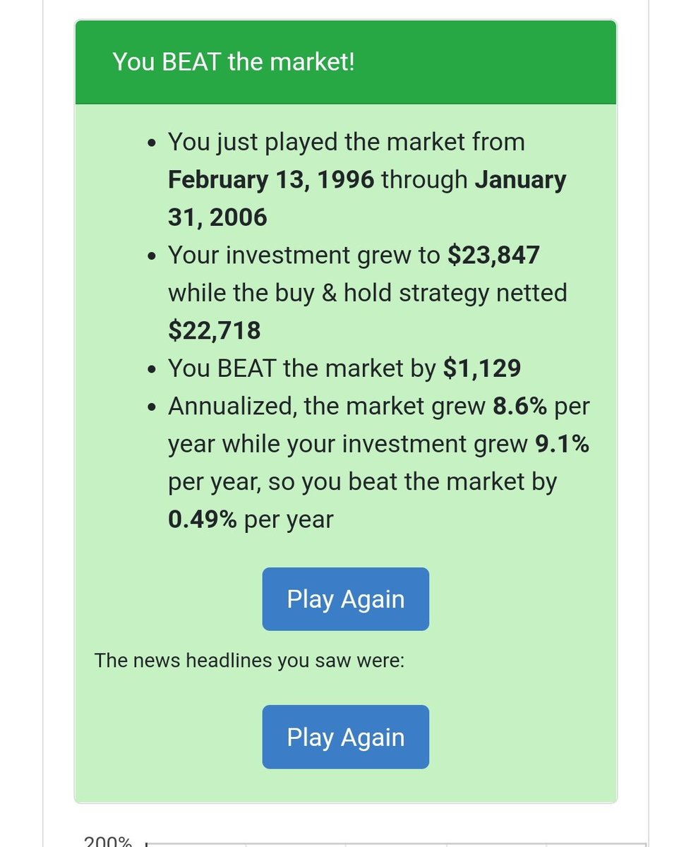Click the $1,129 beat-the-market amount

482,368
